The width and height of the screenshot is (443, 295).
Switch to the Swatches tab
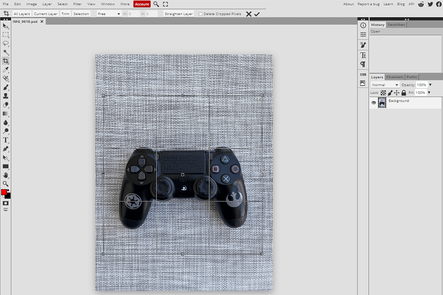[396, 25]
